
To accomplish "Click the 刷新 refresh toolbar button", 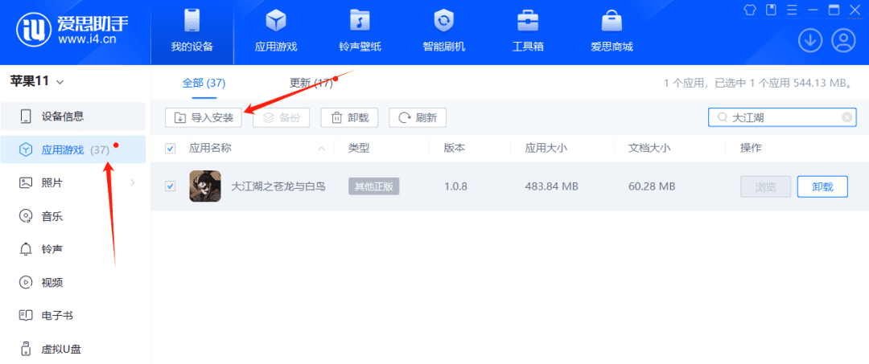I will (x=418, y=117).
